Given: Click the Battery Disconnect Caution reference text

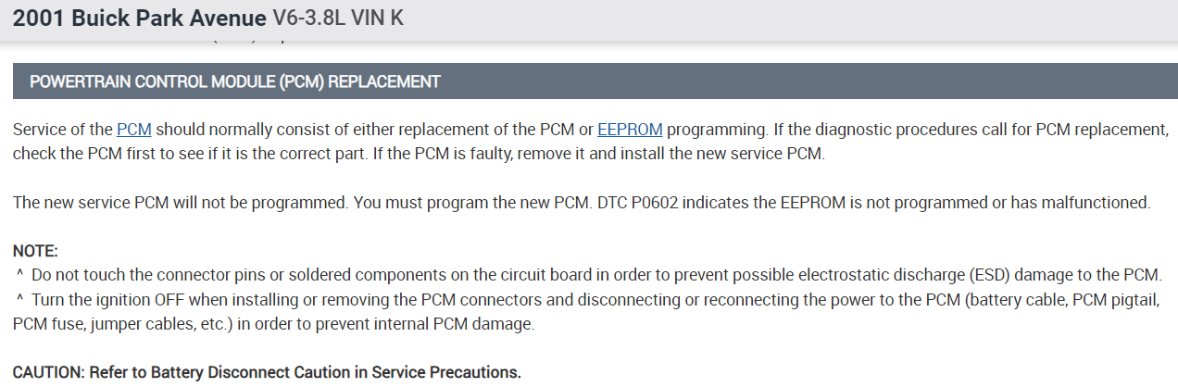Looking at the screenshot, I should tap(269, 372).
